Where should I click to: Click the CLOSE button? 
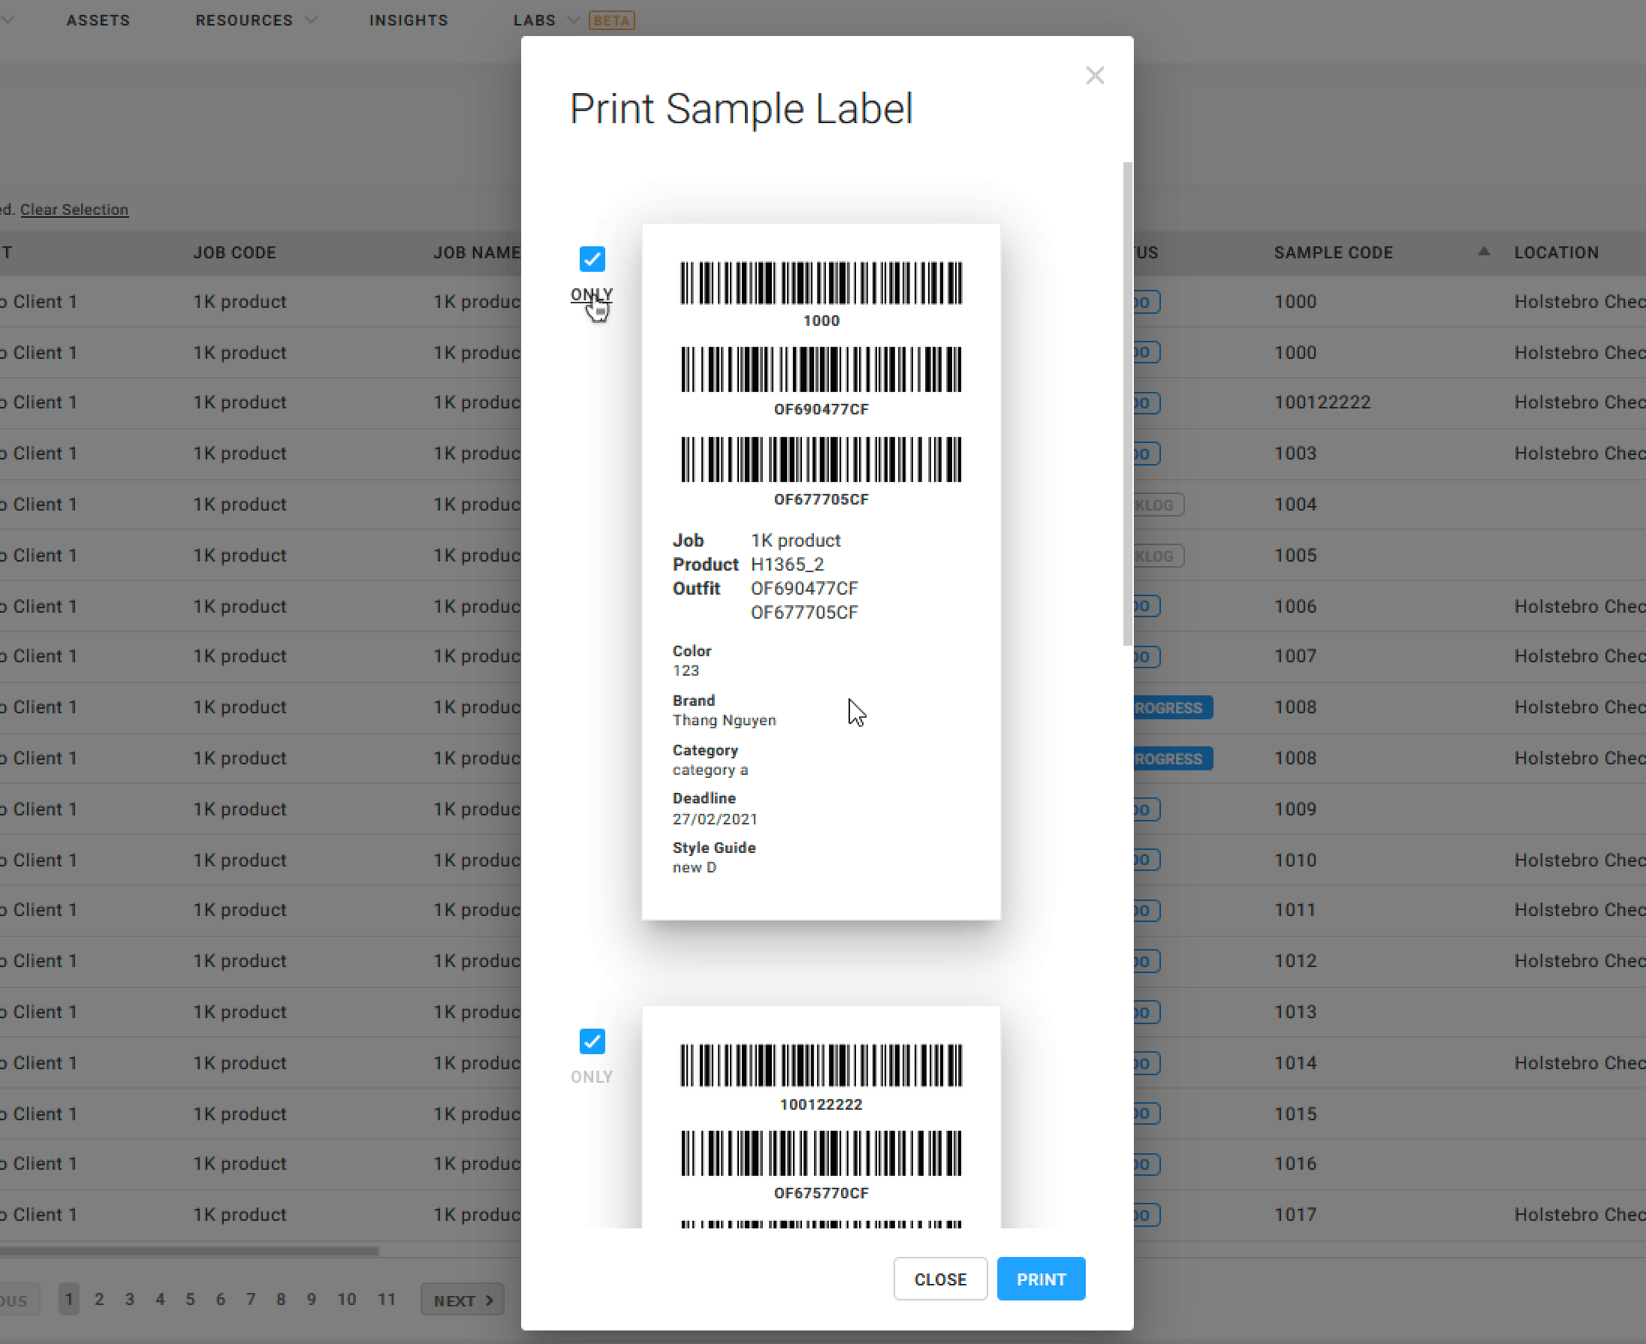[x=941, y=1279]
